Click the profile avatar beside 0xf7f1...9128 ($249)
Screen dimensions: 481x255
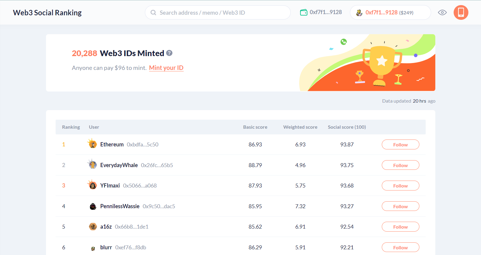(x=359, y=13)
